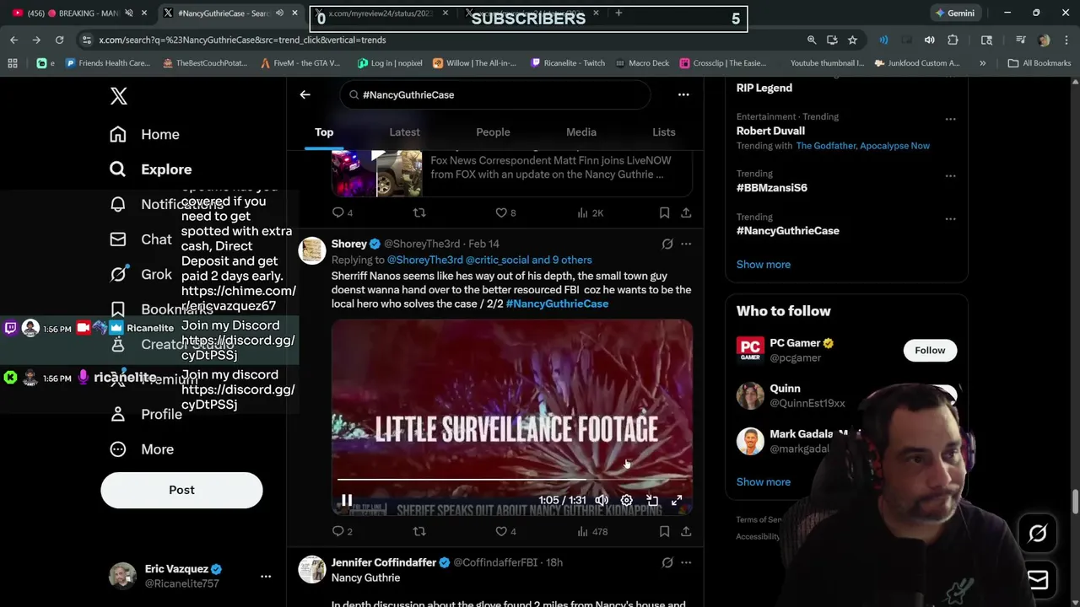This screenshot has height=607, width=1080.
Task: Open the Robert Duvall trending topic
Action: (x=770, y=131)
